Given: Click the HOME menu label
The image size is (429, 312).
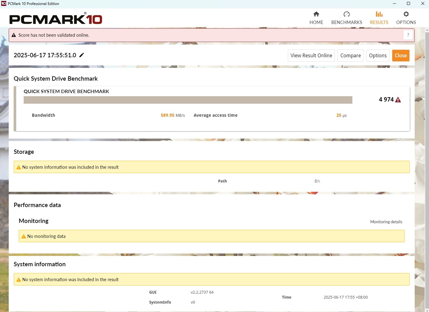Looking at the screenshot, I should tap(316, 22).
